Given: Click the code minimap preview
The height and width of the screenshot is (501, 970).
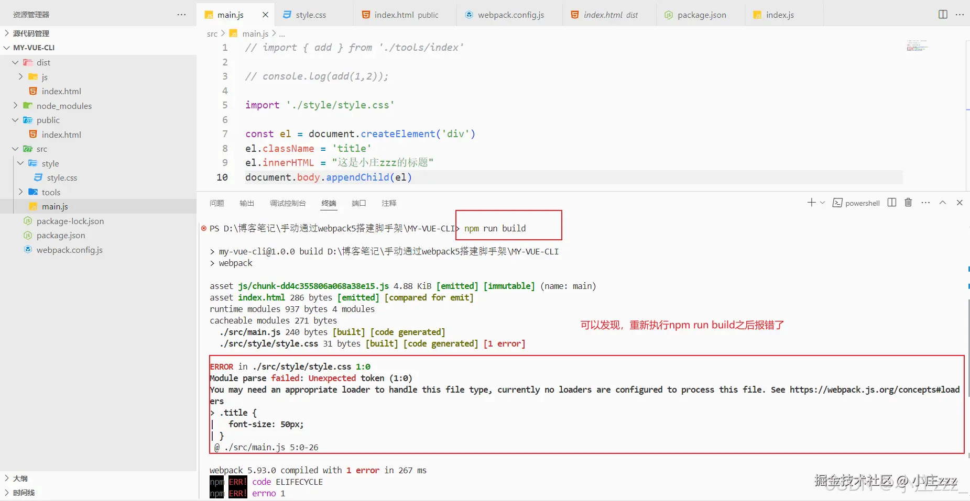Looking at the screenshot, I should 917,45.
